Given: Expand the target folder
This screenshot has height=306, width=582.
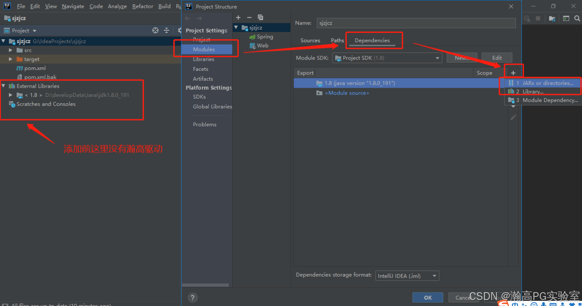Looking at the screenshot, I should coord(11,59).
